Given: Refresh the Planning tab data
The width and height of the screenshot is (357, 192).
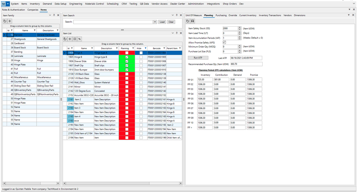Looking at the screenshot, I should click(x=188, y=21).
